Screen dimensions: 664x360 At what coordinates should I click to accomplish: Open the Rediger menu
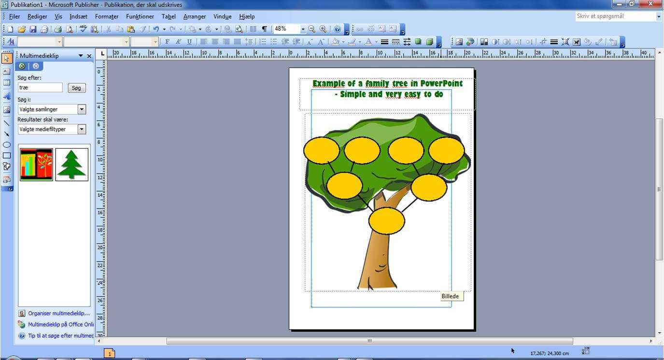coord(37,16)
